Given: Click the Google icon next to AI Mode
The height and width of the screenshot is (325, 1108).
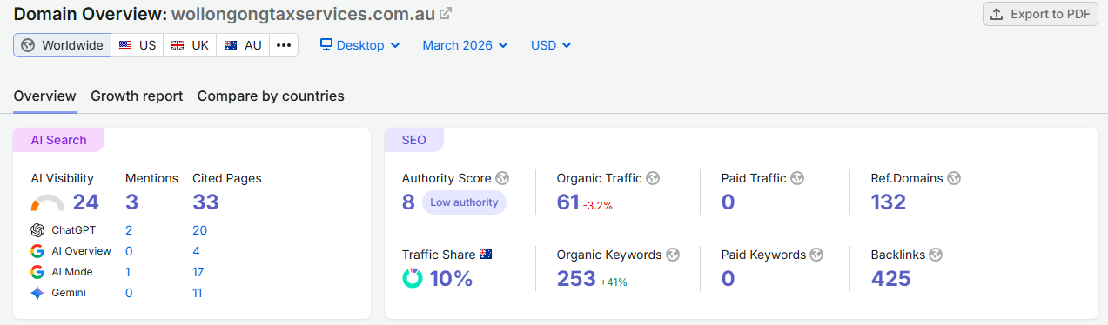Looking at the screenshot, I should tap(37, 272).
